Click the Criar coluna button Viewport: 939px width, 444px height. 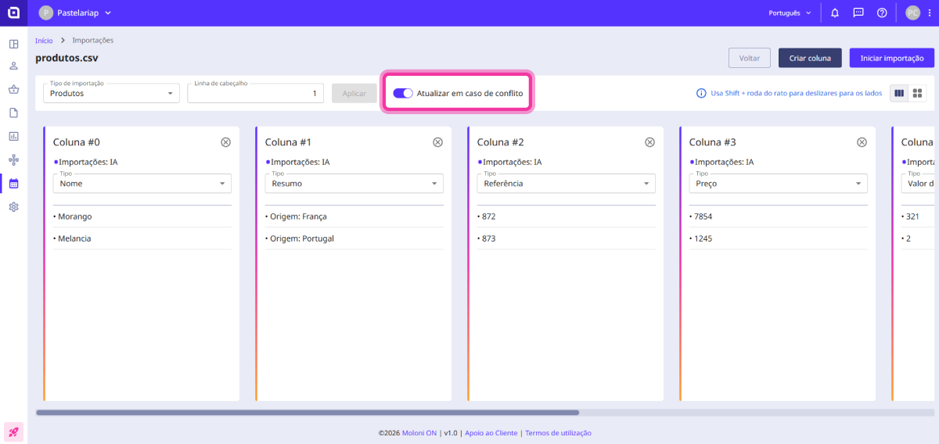pos(810,58)
